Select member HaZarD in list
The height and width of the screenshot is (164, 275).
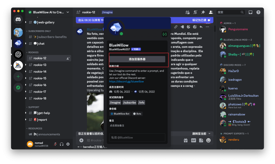[233, 71]
